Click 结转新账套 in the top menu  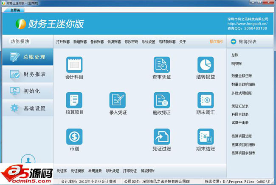[167, 42]
